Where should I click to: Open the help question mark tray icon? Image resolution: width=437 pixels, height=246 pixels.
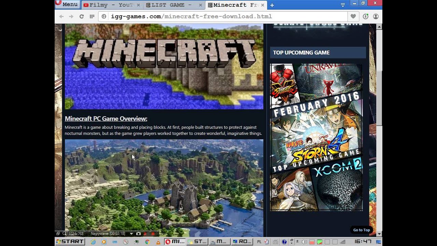284,242
